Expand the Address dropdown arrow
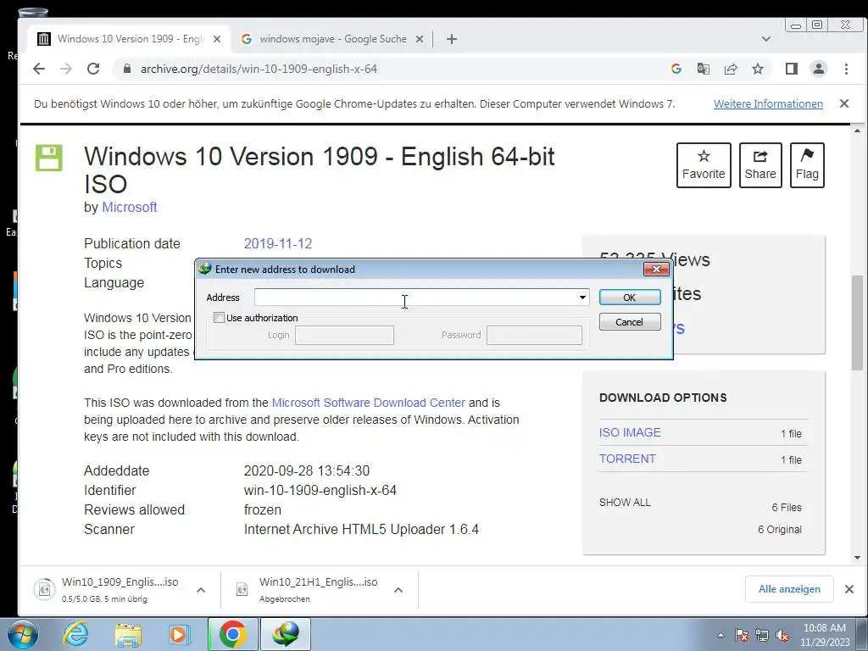868x651 pixels. coord(582,298)
